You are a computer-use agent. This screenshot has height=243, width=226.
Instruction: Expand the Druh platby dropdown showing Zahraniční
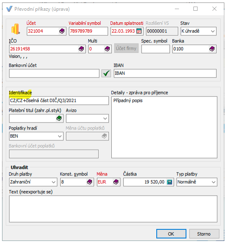(33, 182)
